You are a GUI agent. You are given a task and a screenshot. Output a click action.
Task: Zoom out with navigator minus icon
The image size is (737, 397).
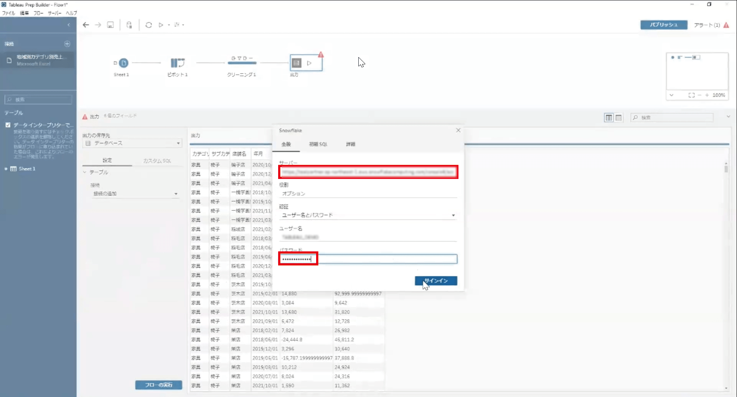coord(699,95)
